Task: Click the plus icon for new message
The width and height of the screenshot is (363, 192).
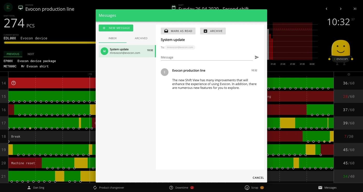Action: [x=104, y=28]
